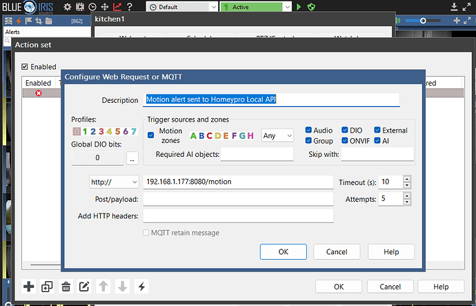476x306 pixels.
Task: Open Blue Iris settings gear icon
Action: click(x=68, y=7)
